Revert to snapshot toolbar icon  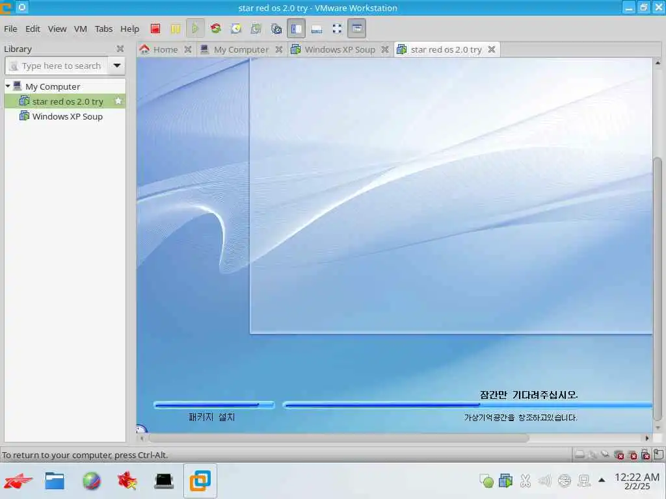tap(256, 29)
